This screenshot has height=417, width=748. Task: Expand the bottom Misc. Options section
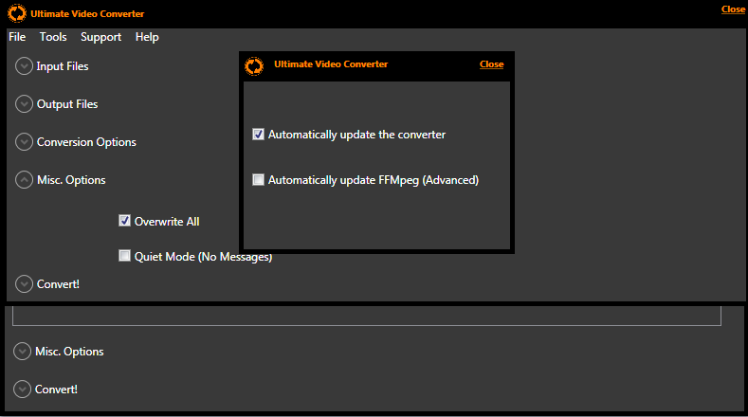23,352
